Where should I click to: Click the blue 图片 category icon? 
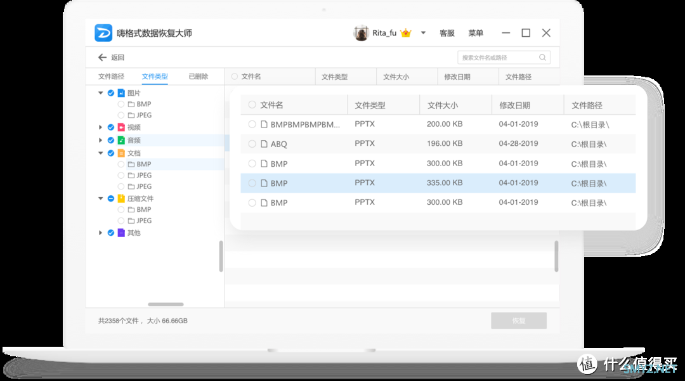(x=121, y=93)
